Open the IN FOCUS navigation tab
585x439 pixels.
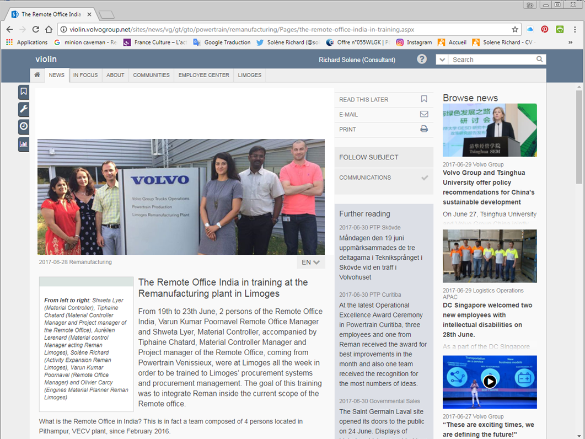[85, 75]
